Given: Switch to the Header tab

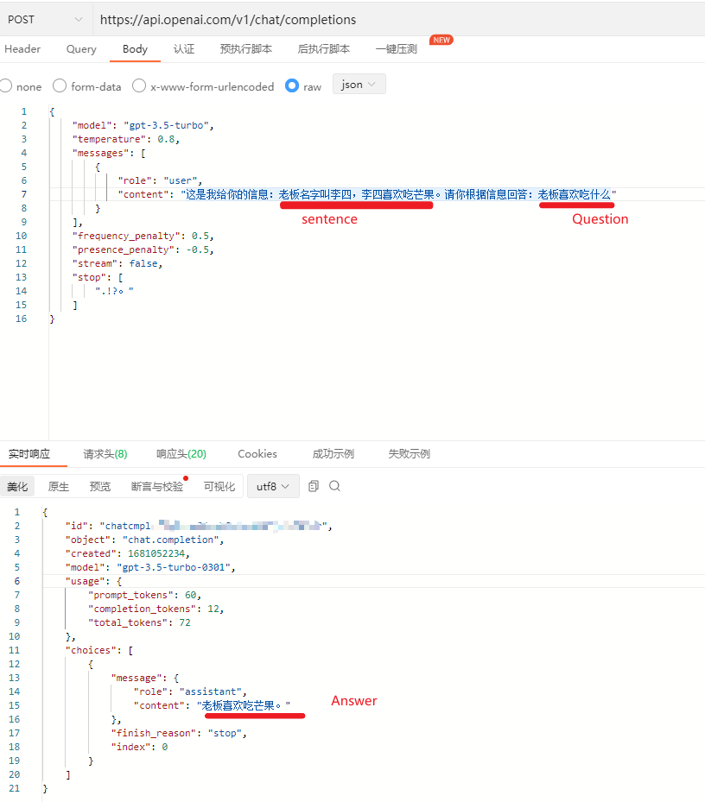Looking at the screenshot, I should pyautogui.click(x=22, y=49).
